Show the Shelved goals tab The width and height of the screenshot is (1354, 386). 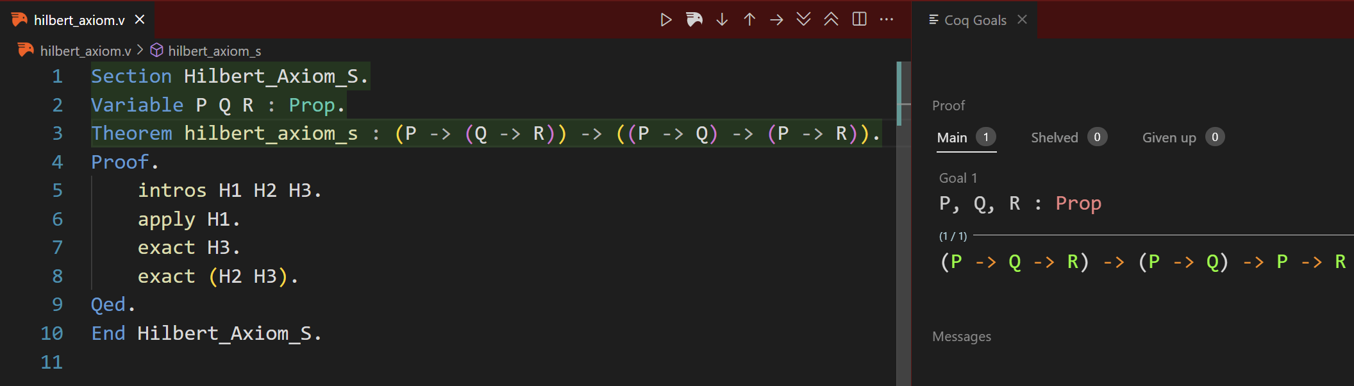[1055, 138]
